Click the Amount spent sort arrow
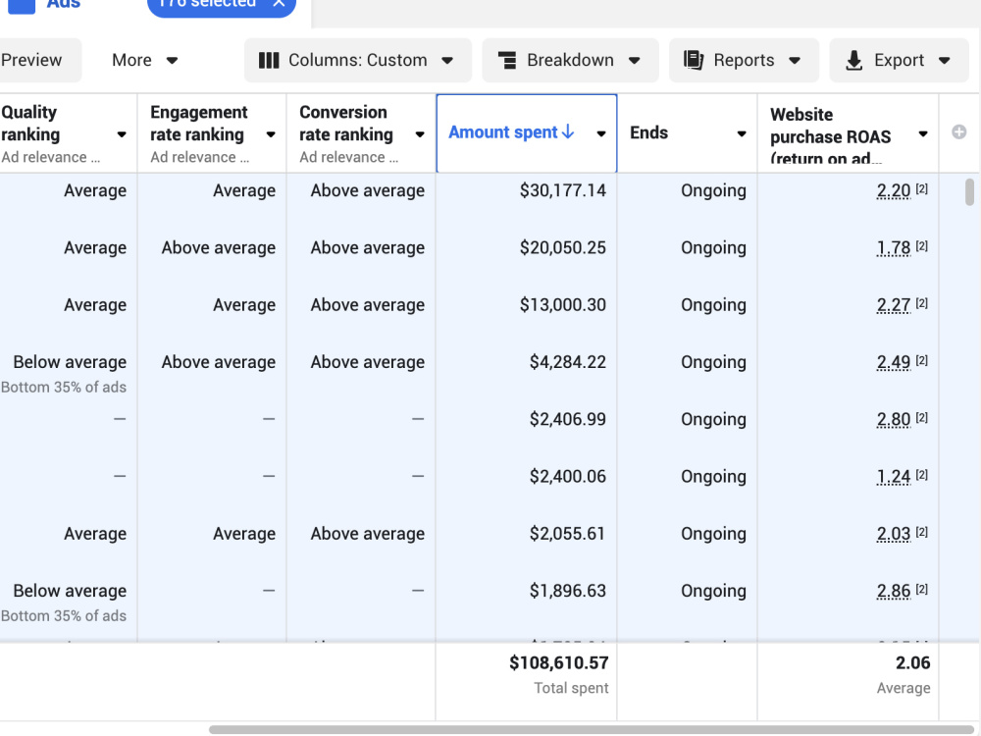 point(568,131)
